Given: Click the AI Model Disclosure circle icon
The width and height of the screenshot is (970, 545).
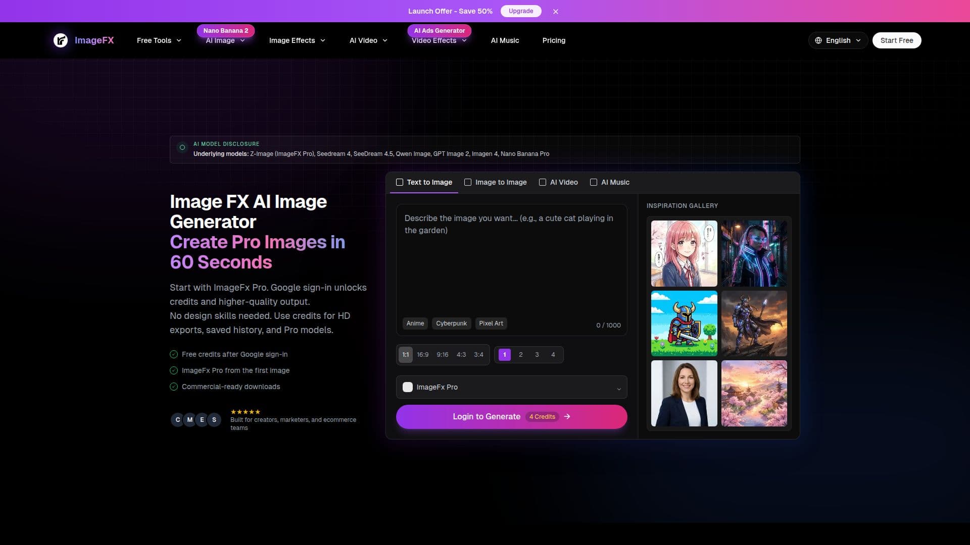Looking at the screenshot, I should pyautogui.click(x=182, y=147).
